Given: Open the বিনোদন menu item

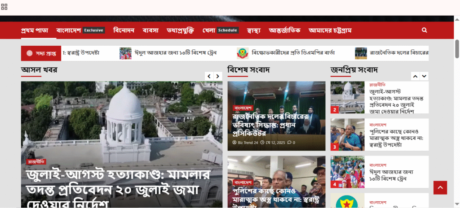Looking at the screenshot, I should pos(124,30).
